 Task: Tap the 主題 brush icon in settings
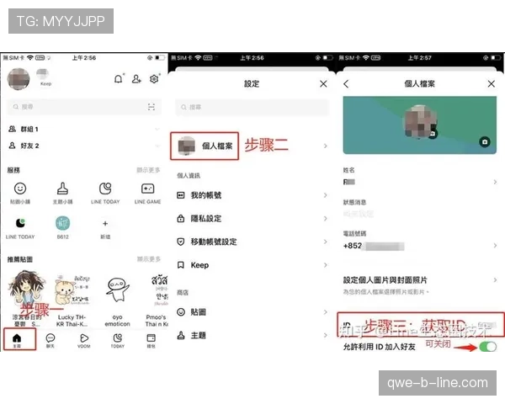pos(181,335)
